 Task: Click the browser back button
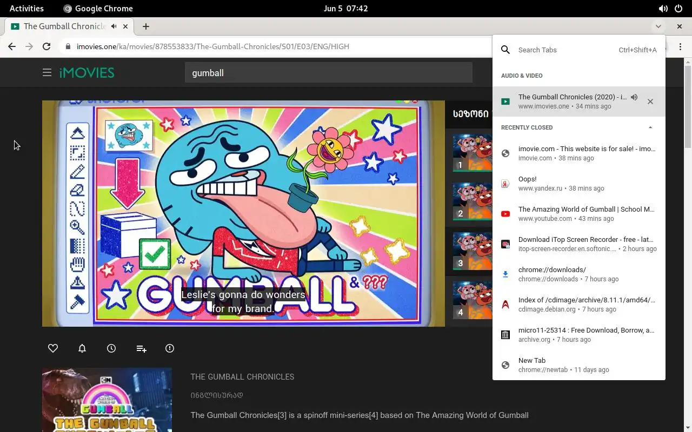pyautogui.click(x=12, y=46)
